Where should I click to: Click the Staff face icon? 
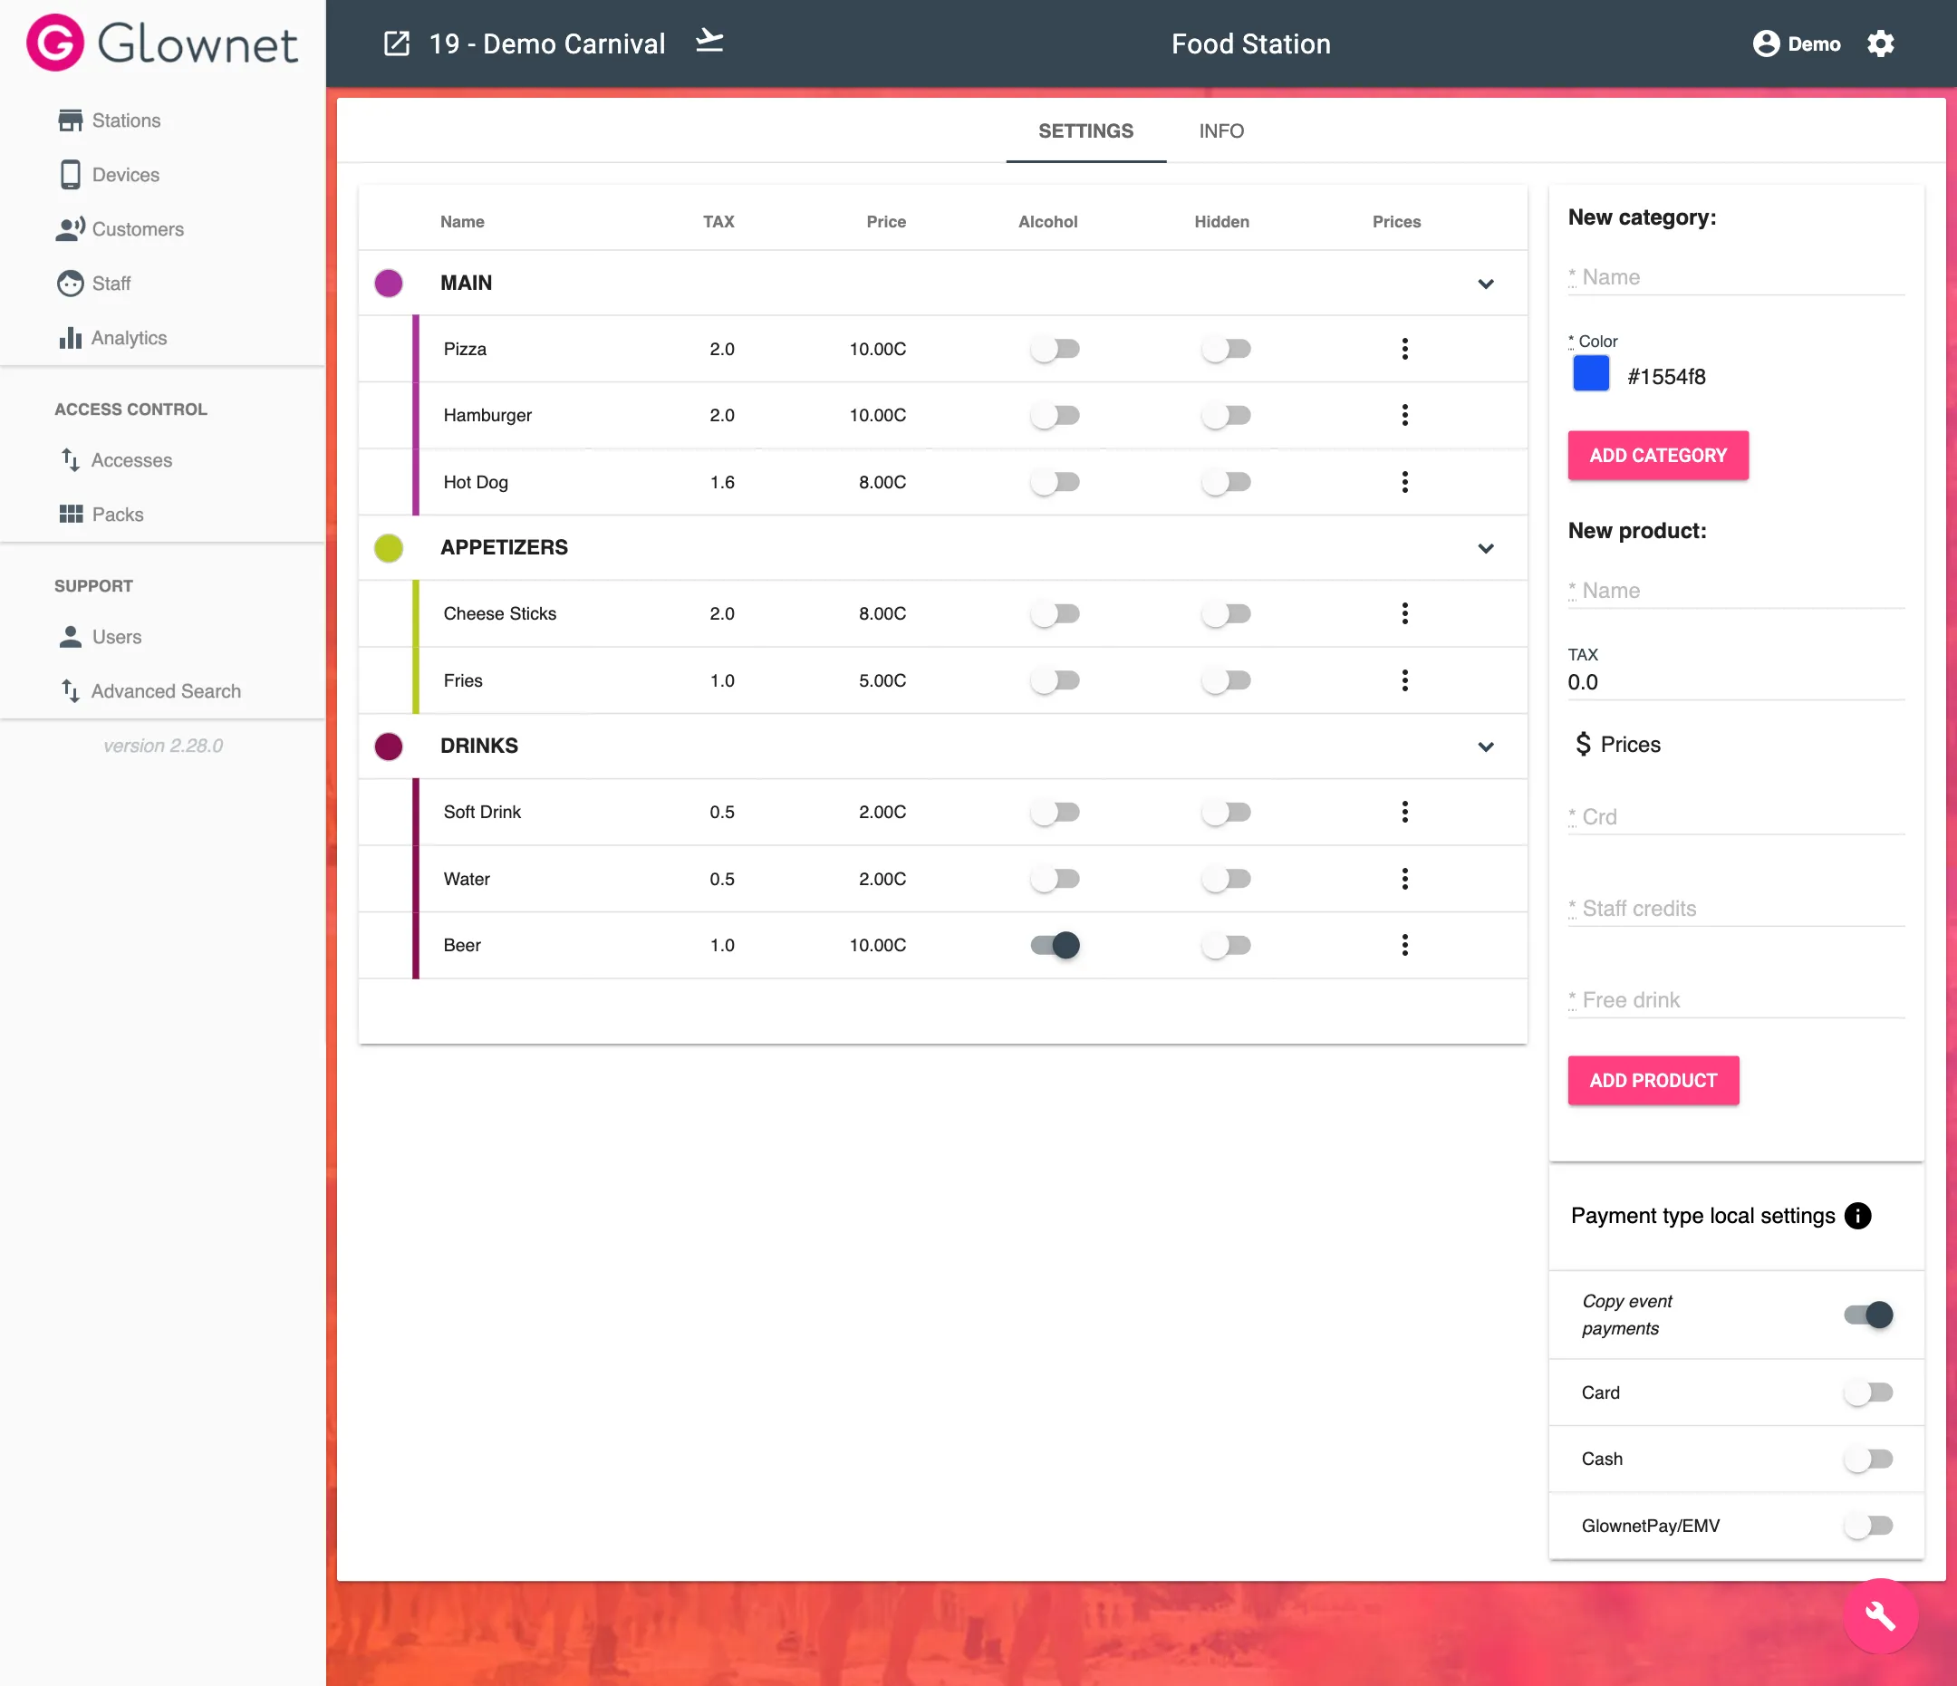[x=70, y=284]
